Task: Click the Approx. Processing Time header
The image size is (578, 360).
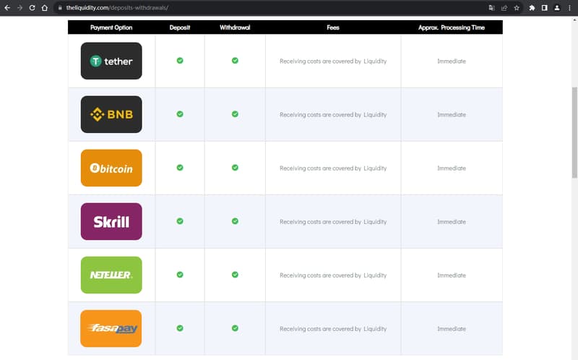Action: [452, 27]
